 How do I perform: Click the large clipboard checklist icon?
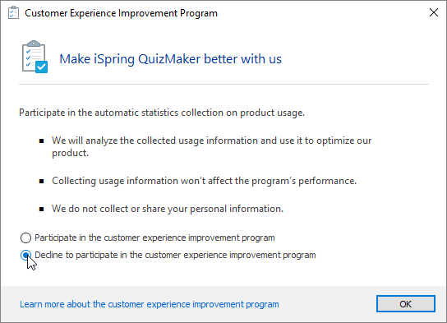[35, 57]
